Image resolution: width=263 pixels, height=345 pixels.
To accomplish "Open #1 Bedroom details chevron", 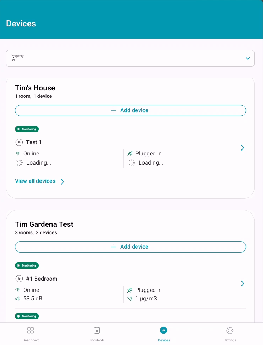I will (242, 283).
